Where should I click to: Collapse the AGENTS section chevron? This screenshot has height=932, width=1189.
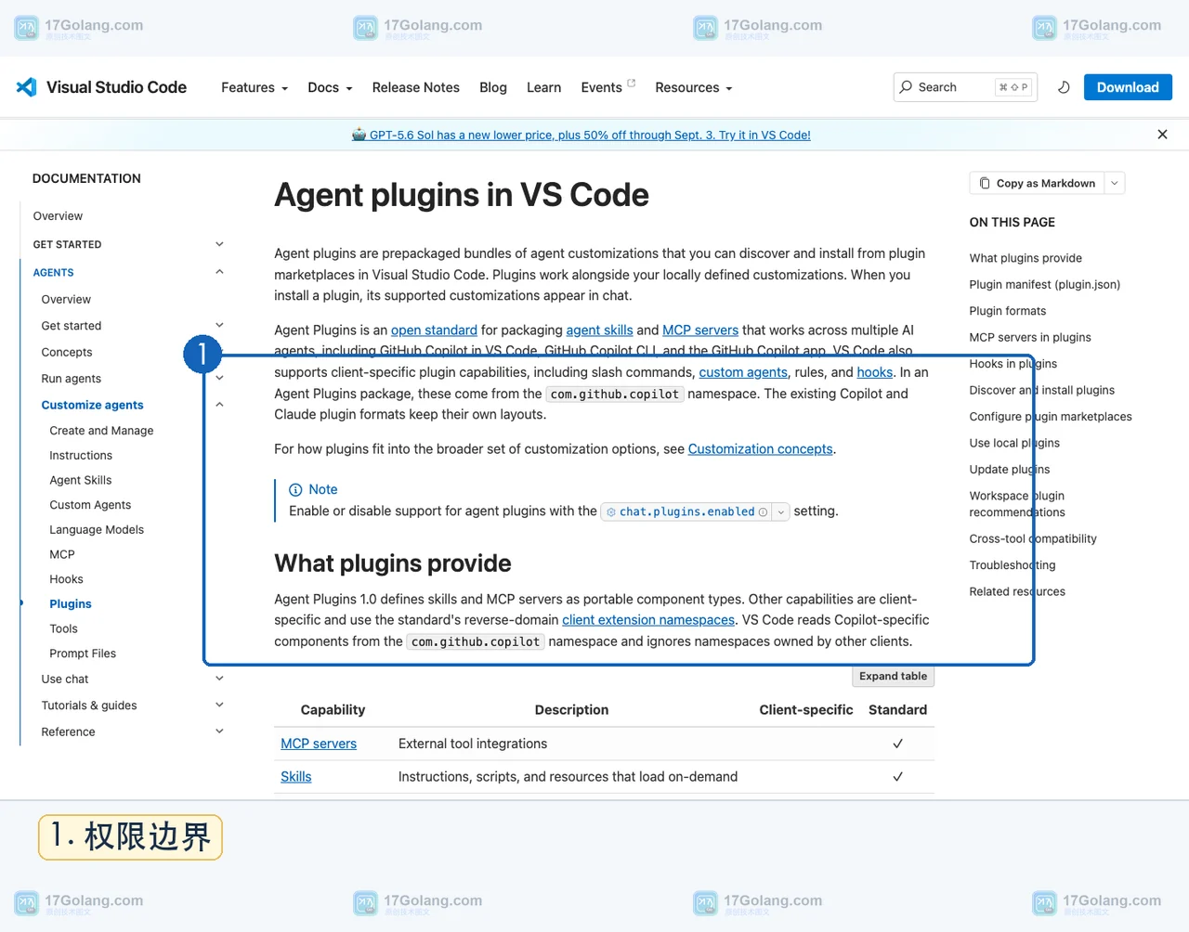tap(219, 272)
